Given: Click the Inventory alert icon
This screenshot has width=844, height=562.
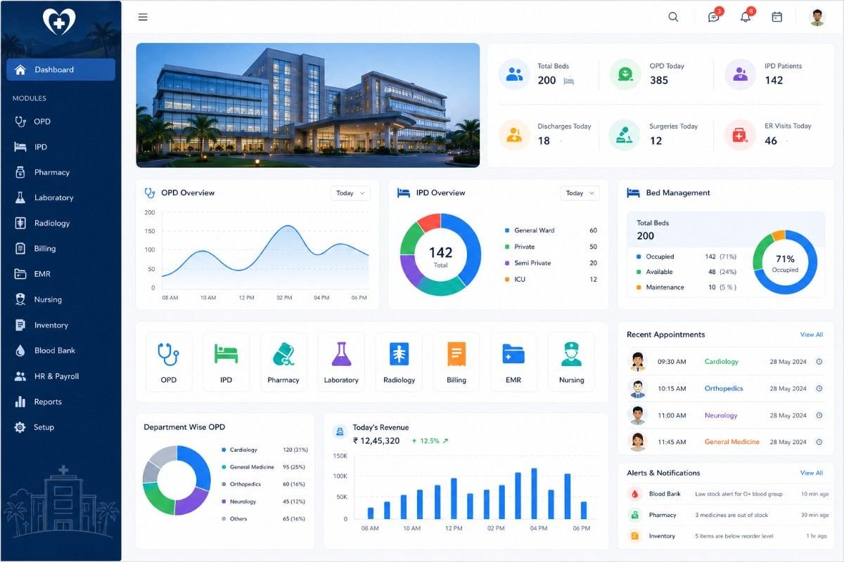Looking at the screenshot, I should [635, 536].
